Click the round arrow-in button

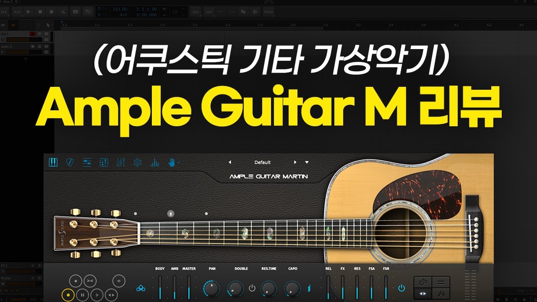tap(119, 280)
